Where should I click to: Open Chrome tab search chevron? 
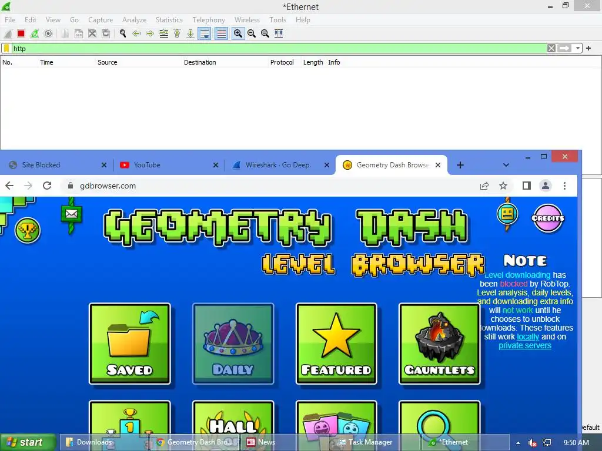(506, 165)
